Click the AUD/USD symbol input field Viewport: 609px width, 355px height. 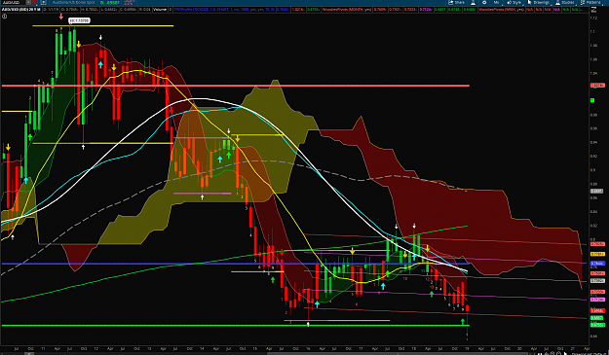coord(14,2)
